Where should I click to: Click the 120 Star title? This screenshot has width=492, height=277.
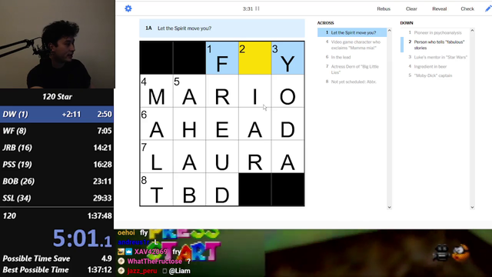pyautogui.click(x=57, y=97)
